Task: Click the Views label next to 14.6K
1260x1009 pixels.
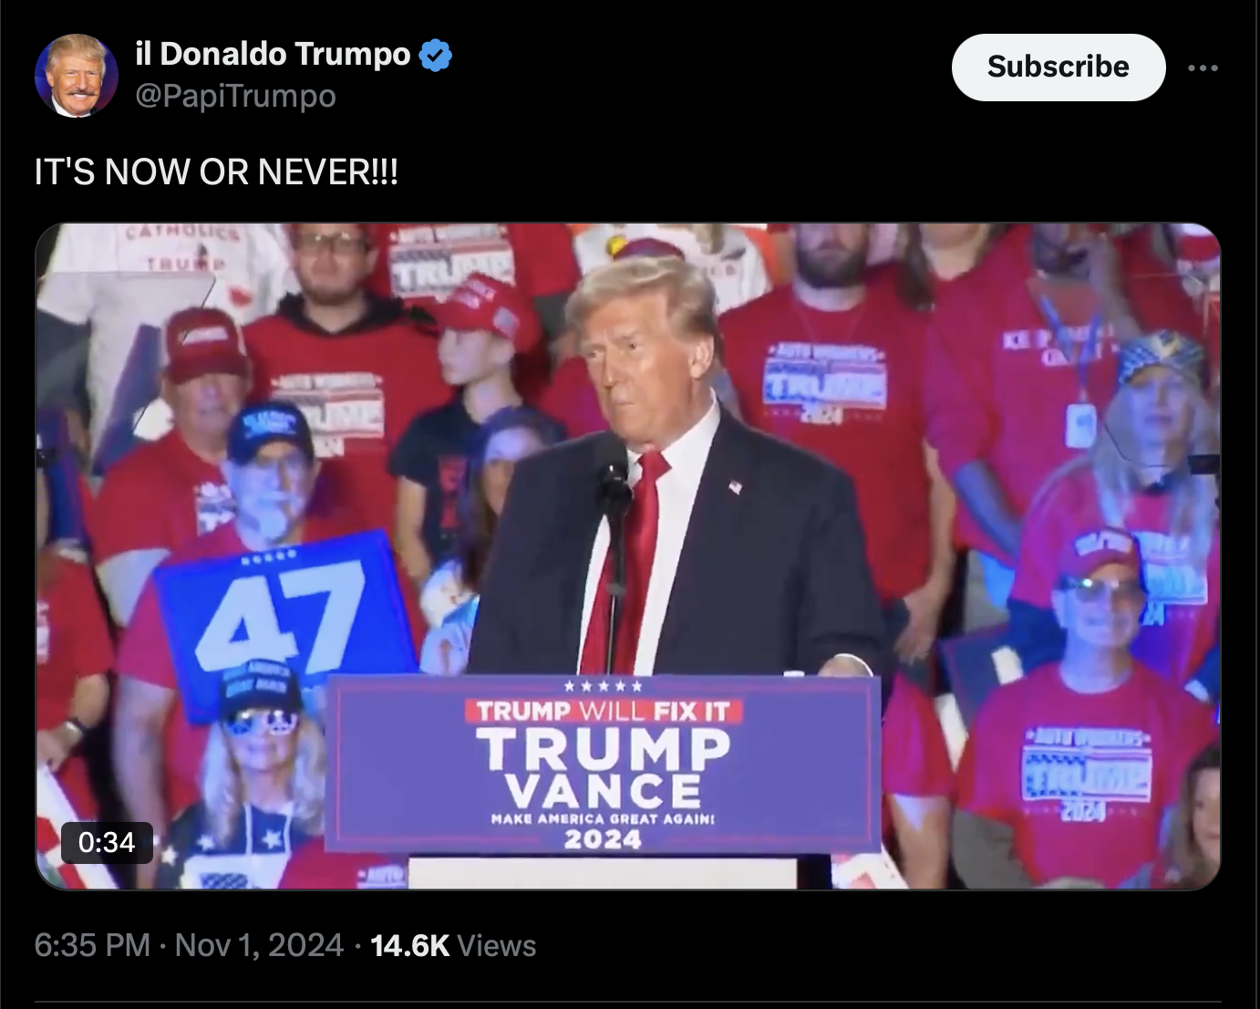Action: click(x=497, y=946)
